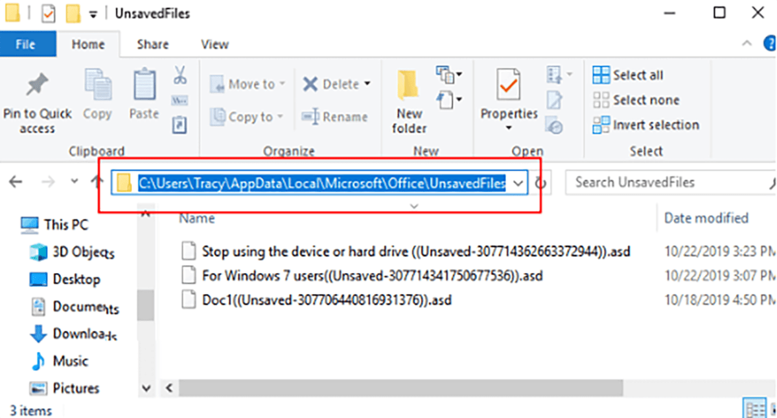Open the File menu tab
The width and height of the screenshot is (777, 418).
[x=25, y=45]
